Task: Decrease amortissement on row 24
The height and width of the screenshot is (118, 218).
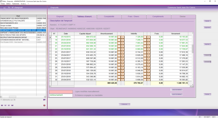Action: (x=119, y=55)
